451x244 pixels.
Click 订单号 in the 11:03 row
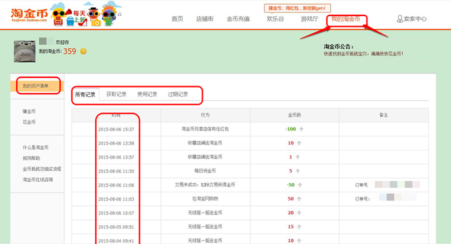click(x=362, y=199)
